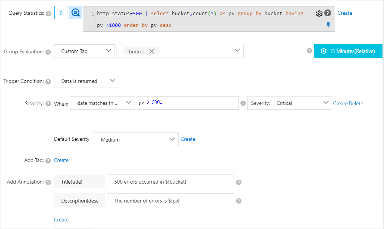The height and width of the screenshot is (229, 384).
Task: Click 15 Minutes(Relative) time range button
Action: coord(348,51)
